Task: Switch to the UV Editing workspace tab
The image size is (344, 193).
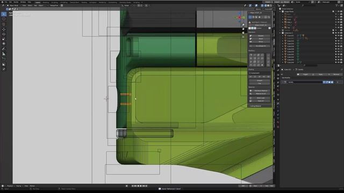Action: click(64, 2)
